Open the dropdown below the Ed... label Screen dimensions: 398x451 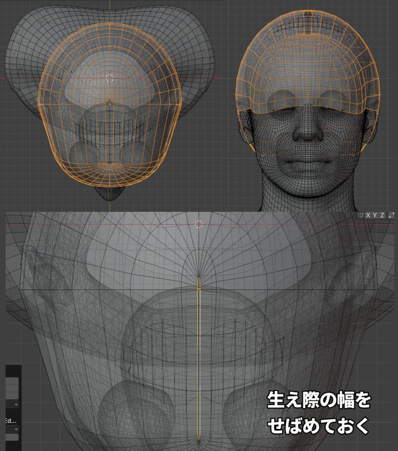coord(12,429)
